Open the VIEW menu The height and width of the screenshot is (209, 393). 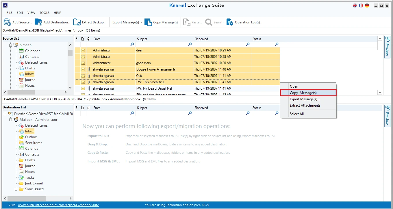pyautogui.click(x=31, y=13)
